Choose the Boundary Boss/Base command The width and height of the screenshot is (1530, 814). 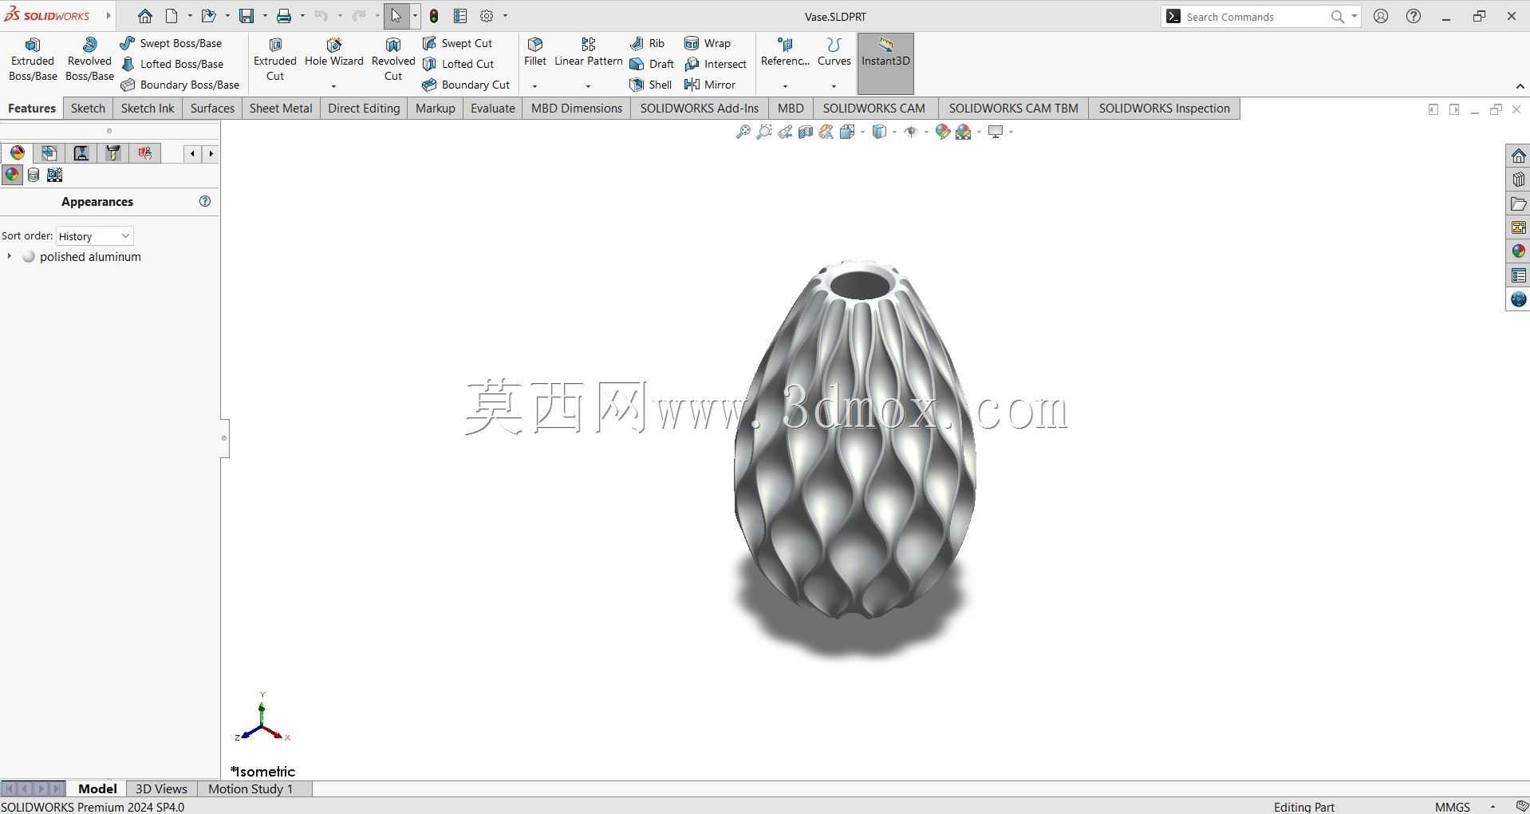pyautogui.click(x=179, y=85)
